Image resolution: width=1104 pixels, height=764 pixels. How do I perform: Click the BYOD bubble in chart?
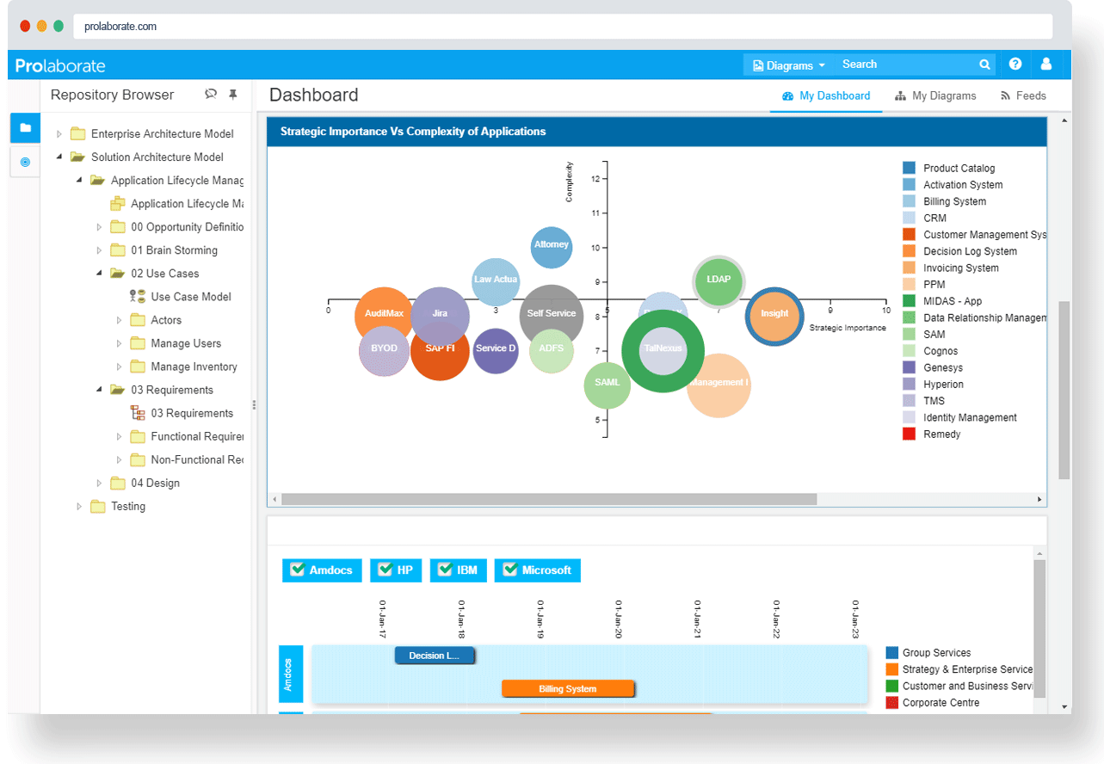[x=384, y=350]
